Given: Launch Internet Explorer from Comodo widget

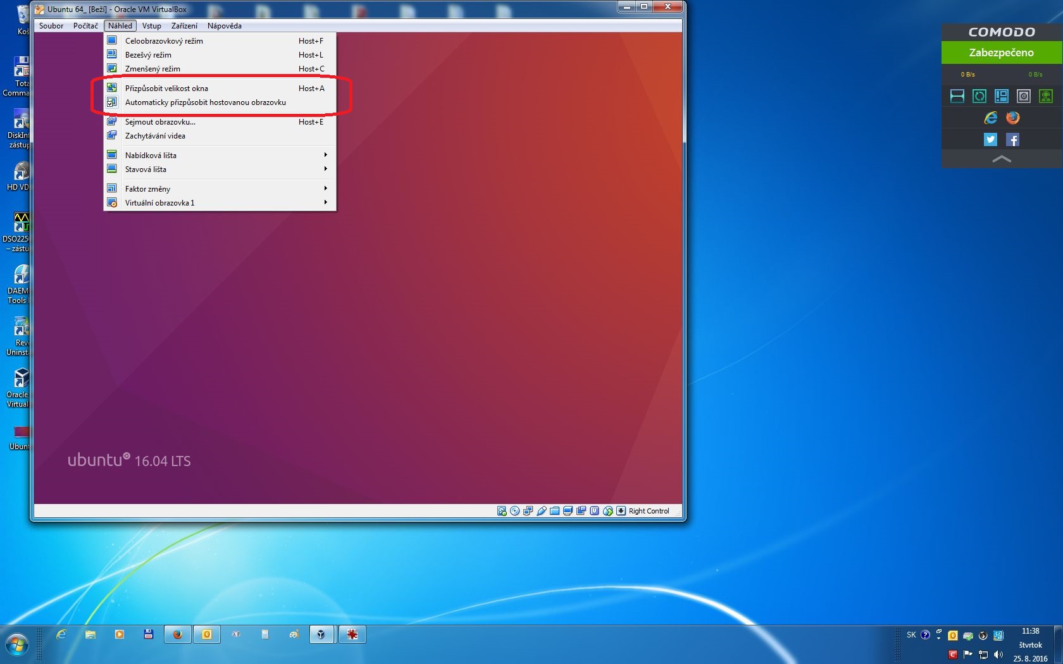Looking at the screenshot, I should [x=991, y=118].
